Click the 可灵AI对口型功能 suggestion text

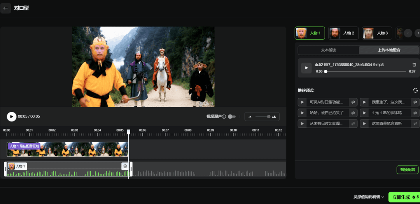click(x=326, y=102)
